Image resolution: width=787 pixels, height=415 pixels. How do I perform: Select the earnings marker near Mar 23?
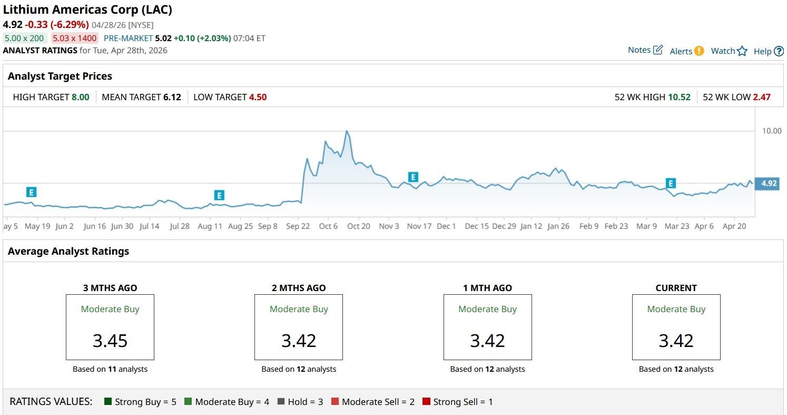(671, 183)
